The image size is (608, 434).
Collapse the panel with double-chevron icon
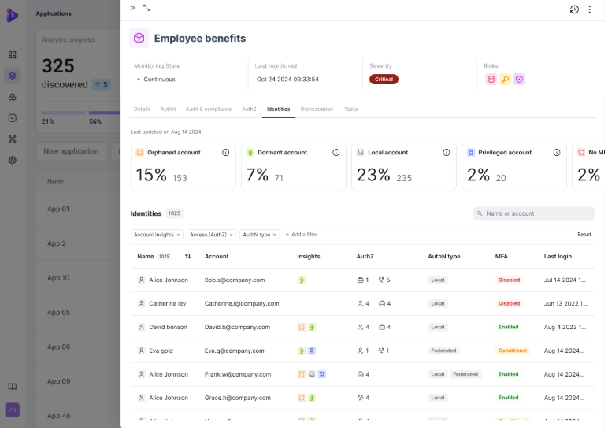pos(132,8)
